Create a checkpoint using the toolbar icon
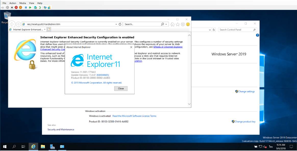The image size is (297, 151). [x=35, y=8]
